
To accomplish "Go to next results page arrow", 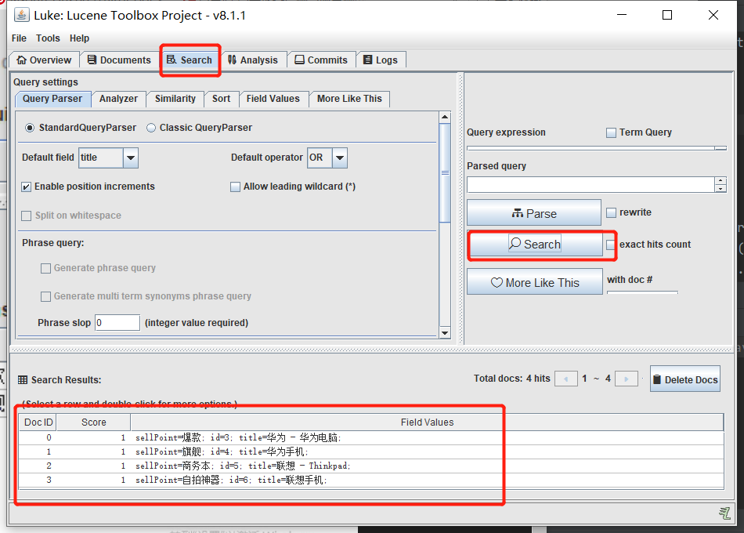I will (627, 379).
